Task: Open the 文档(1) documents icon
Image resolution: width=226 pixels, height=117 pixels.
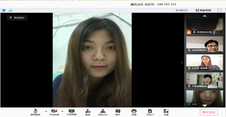Action: coord(150,112)
